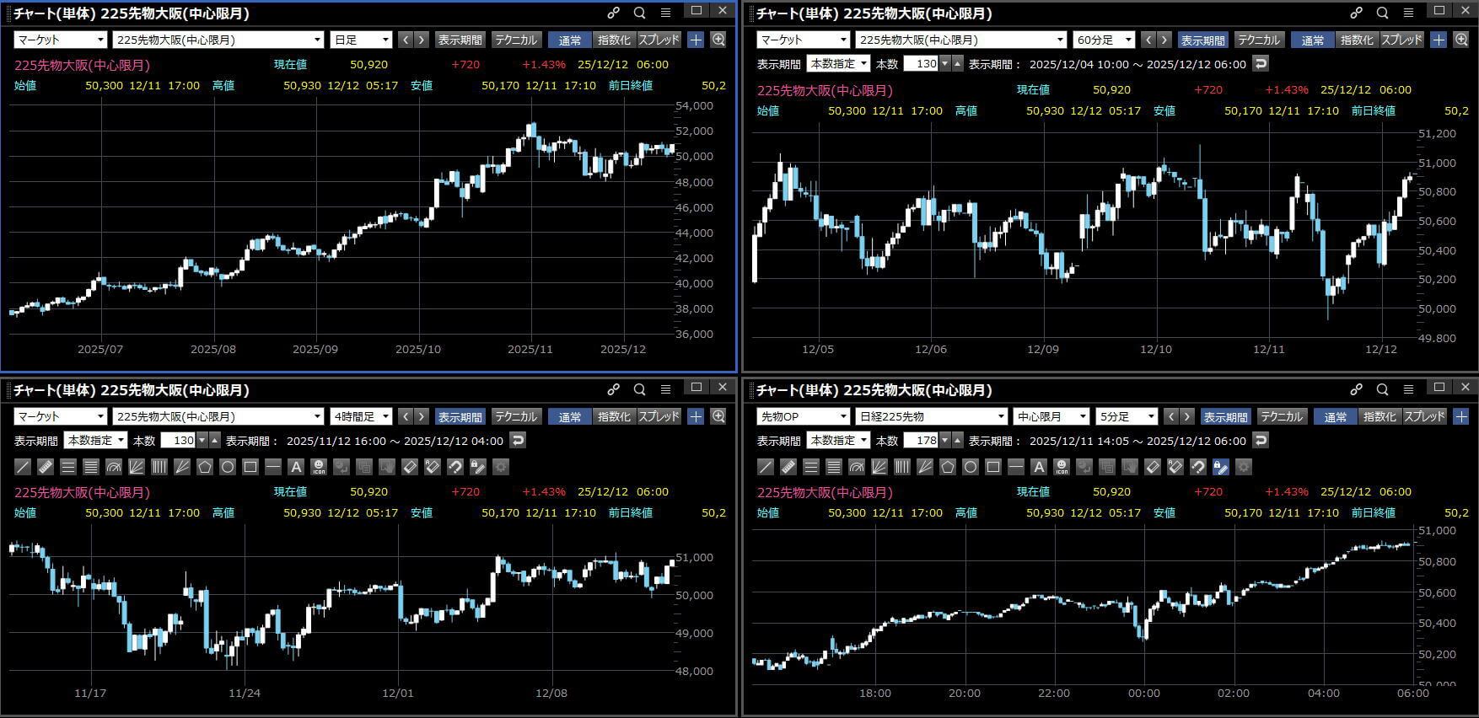Select pentagon shape tool in 4時間足 chart
Image resolution: width=1479 pixels, height=718 pixels.
(x=205, y=467)
